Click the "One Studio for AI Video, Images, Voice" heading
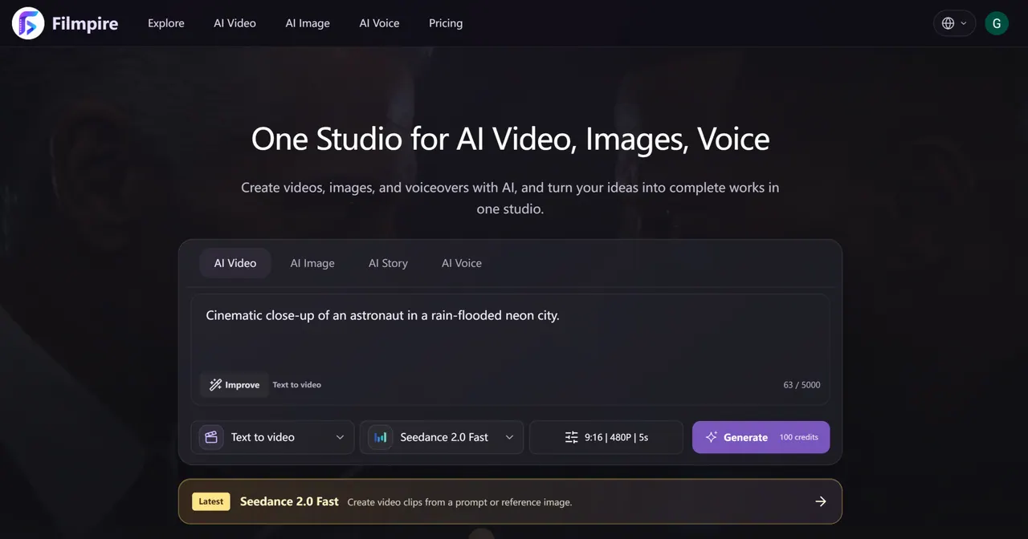This screenshot has width=1028, height=539. point(511,139)
